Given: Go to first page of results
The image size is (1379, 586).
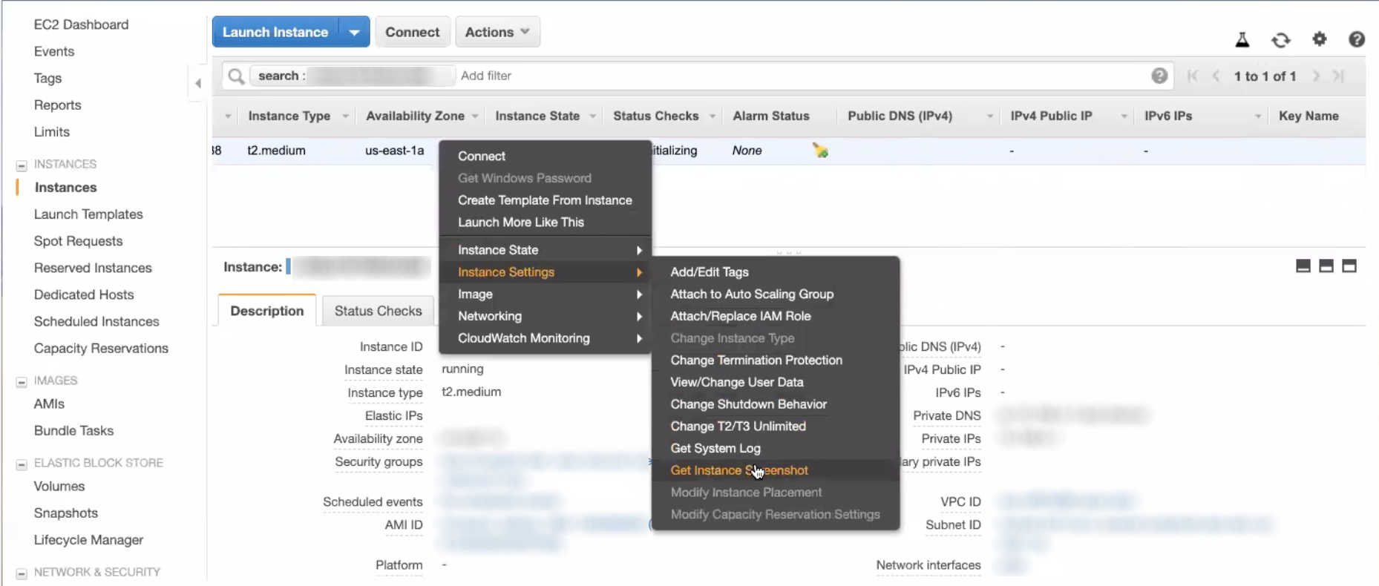Looking at the screenshot, I should pos(1193,76).
